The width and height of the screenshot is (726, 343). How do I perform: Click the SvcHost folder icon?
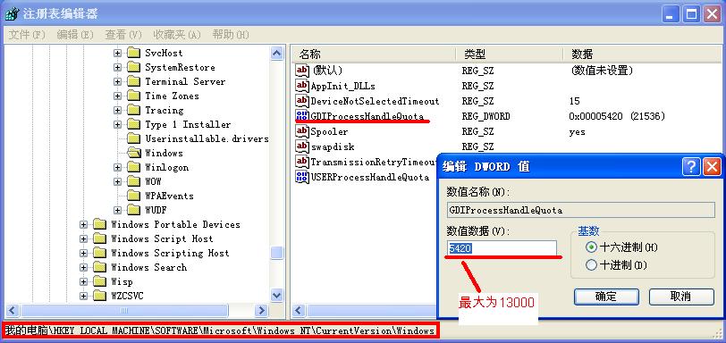tap(134, 53)
